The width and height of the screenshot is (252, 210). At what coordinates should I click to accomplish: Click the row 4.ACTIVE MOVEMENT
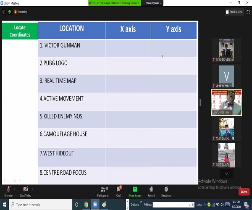[117, 102]
